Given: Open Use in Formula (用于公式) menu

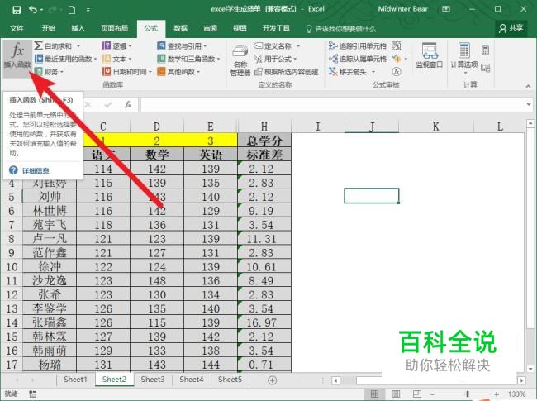Looking at the screenshot, I should [x=275, y=59].
